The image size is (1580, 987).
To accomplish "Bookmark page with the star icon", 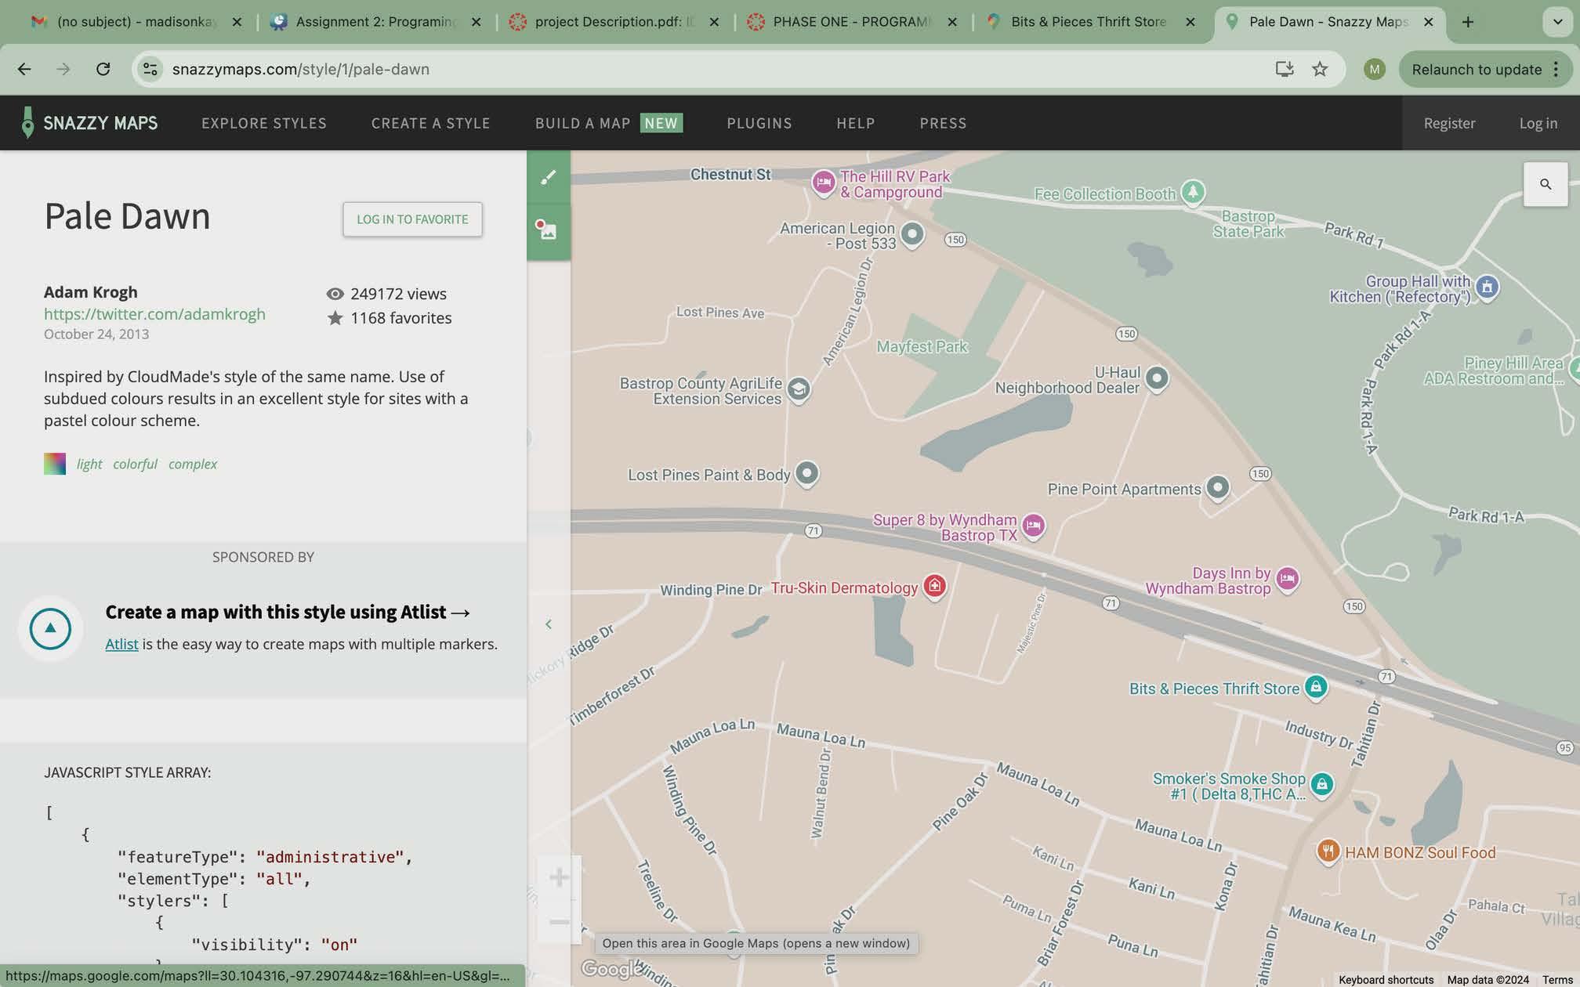I will (1320, 69).
